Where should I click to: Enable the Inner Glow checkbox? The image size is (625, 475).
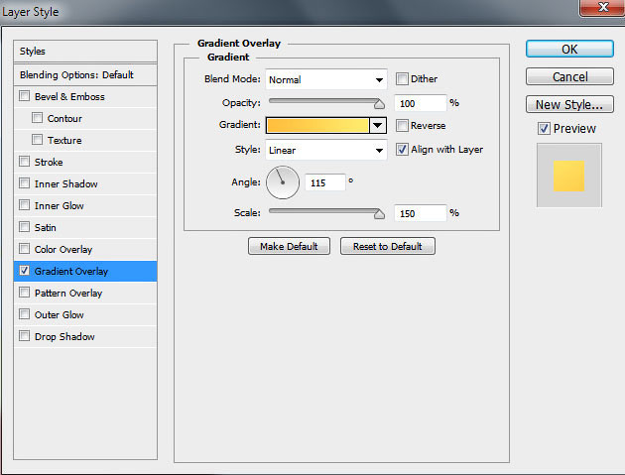pyautogui.click(x=25, y=205)
